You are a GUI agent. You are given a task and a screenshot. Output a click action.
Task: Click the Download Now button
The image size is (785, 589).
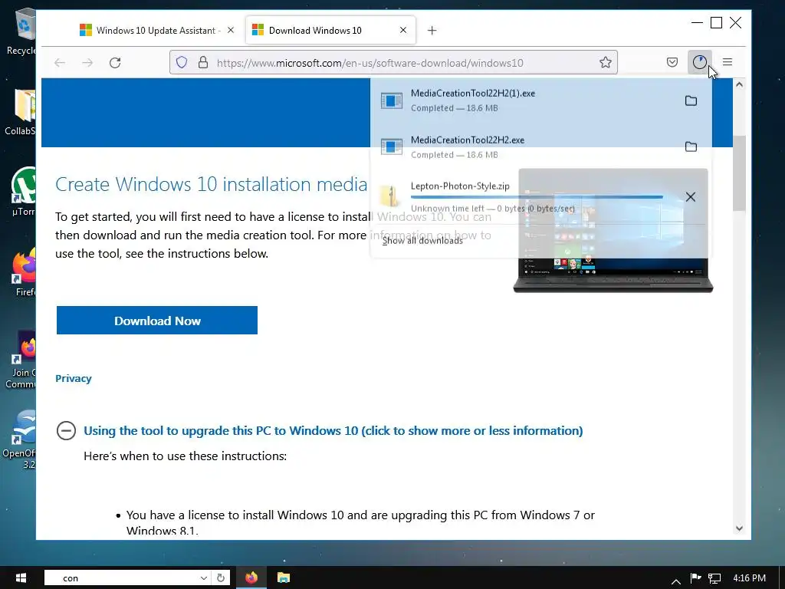click(x=157, y=321)
